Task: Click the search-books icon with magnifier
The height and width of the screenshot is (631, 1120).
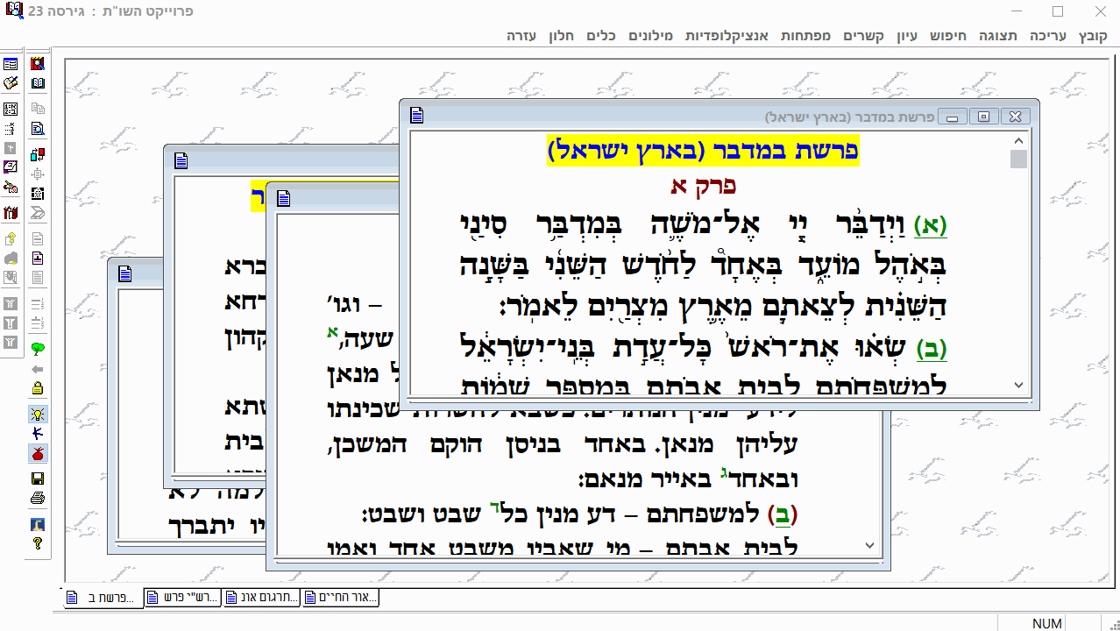Action: [38, 63]
